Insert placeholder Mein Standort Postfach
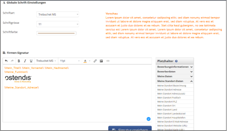Screen dimensions: 227x131 175,98
